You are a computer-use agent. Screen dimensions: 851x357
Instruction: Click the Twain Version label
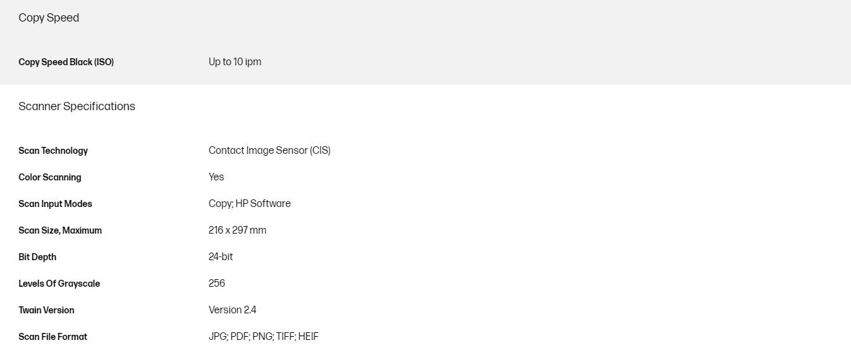click(46, 310)
